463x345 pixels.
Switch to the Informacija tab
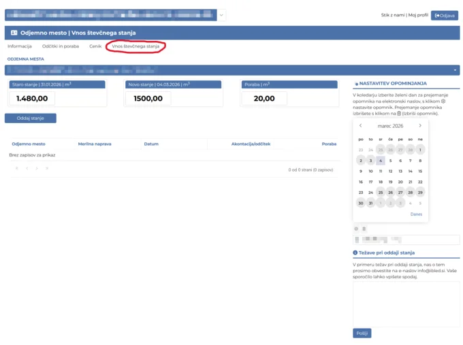[x=20, y=46]
